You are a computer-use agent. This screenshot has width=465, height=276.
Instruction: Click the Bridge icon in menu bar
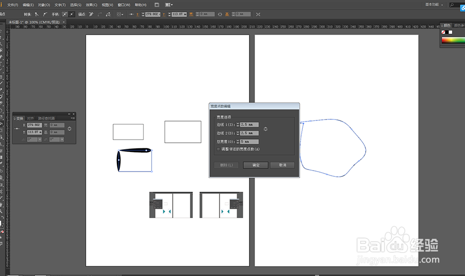(157, 5)
